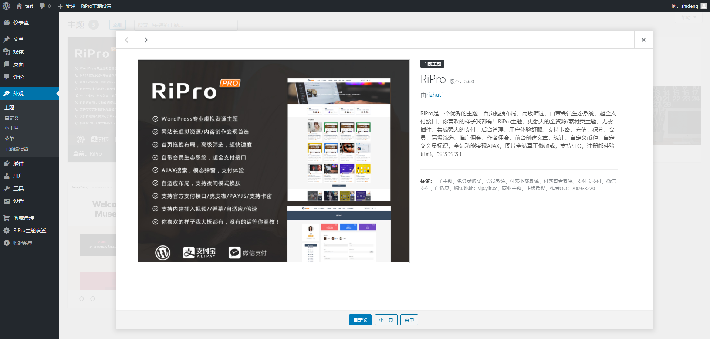Click the RiPro theme screenshot
The width and height of the screenshot is (710, 339).
coord(274,161)
